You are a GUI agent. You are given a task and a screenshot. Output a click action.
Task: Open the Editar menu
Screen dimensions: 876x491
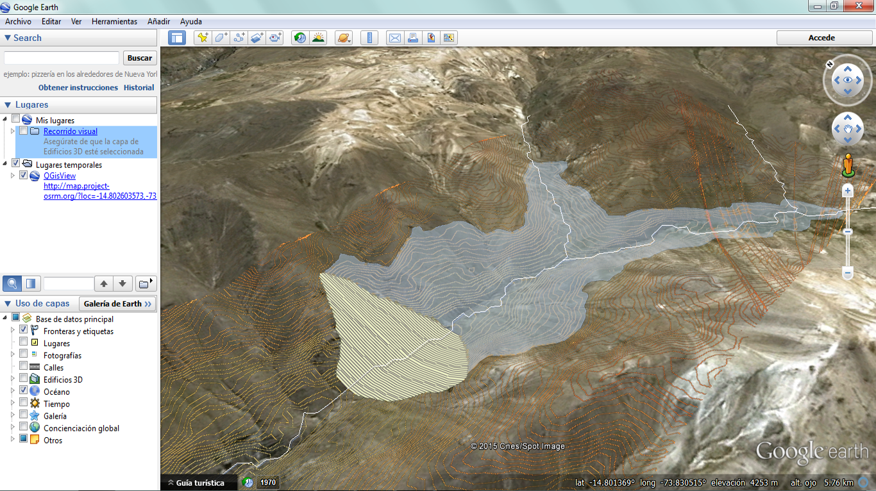(x=51, y=21)
